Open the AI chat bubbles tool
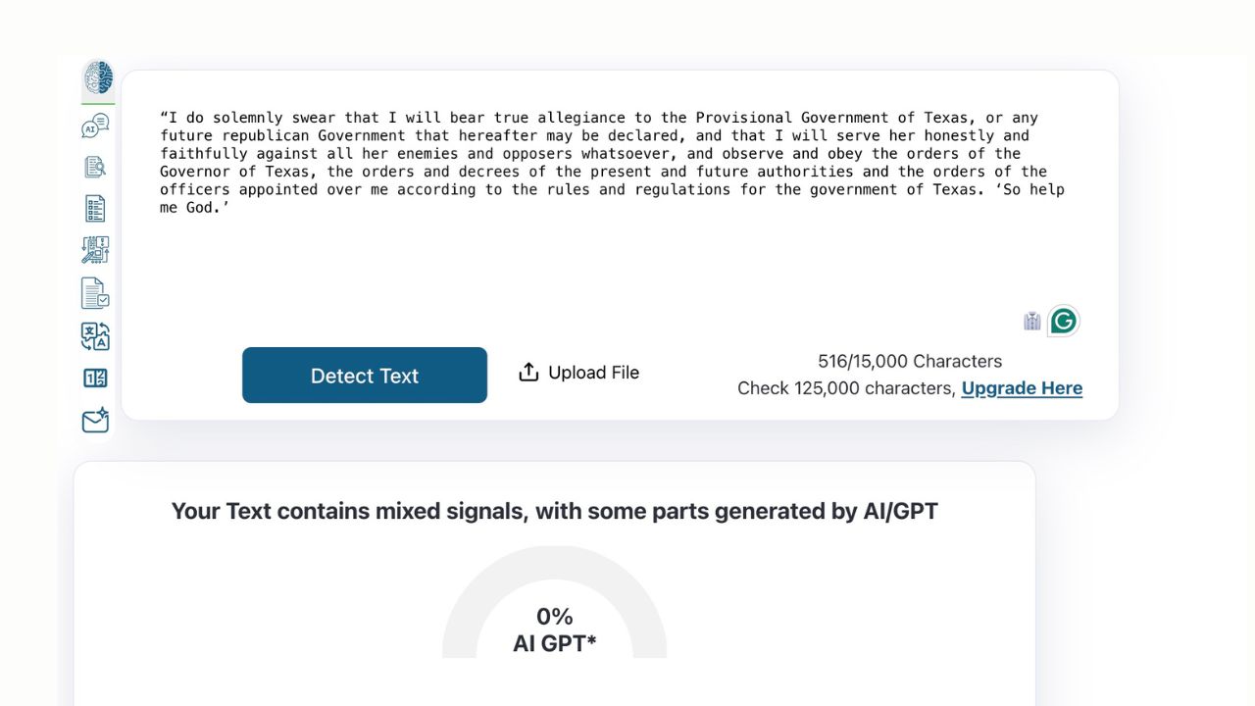The height and width of the screenshot is (706, 1255). [95, 126]
